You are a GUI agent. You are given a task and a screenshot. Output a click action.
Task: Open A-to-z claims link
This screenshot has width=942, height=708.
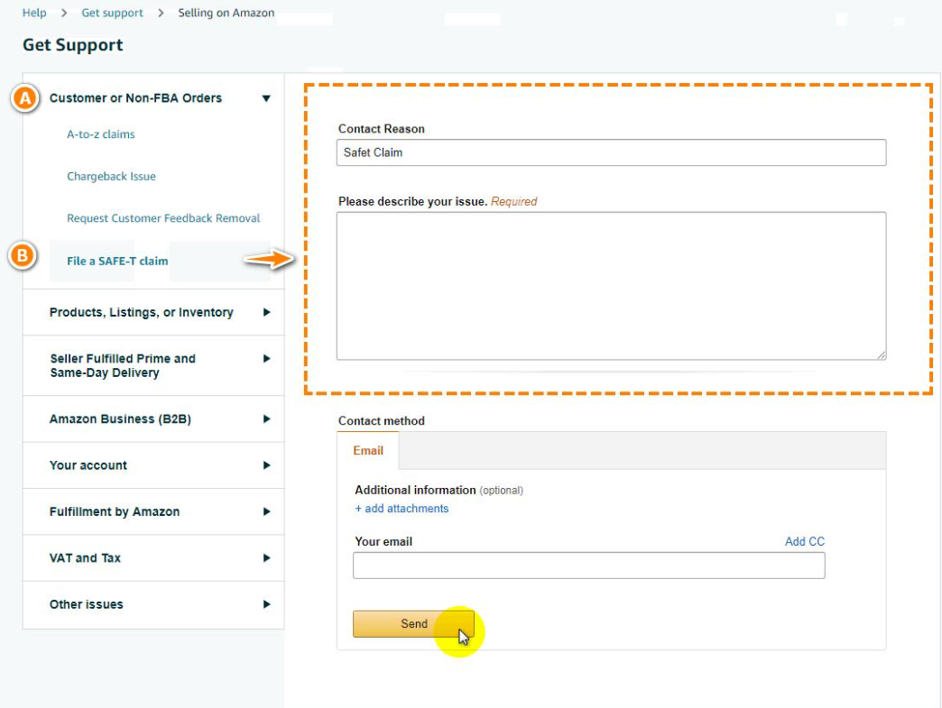coord(101,134)
